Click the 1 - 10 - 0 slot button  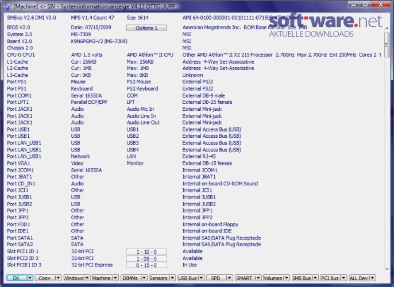(146, 251)
